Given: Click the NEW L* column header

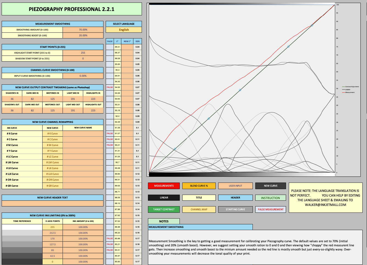Looking at the screenshot, I should [127, 41].
